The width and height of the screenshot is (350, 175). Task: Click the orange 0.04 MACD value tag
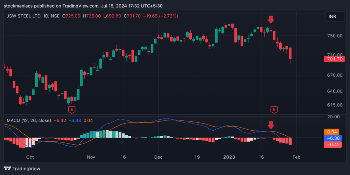click(332, 132)
